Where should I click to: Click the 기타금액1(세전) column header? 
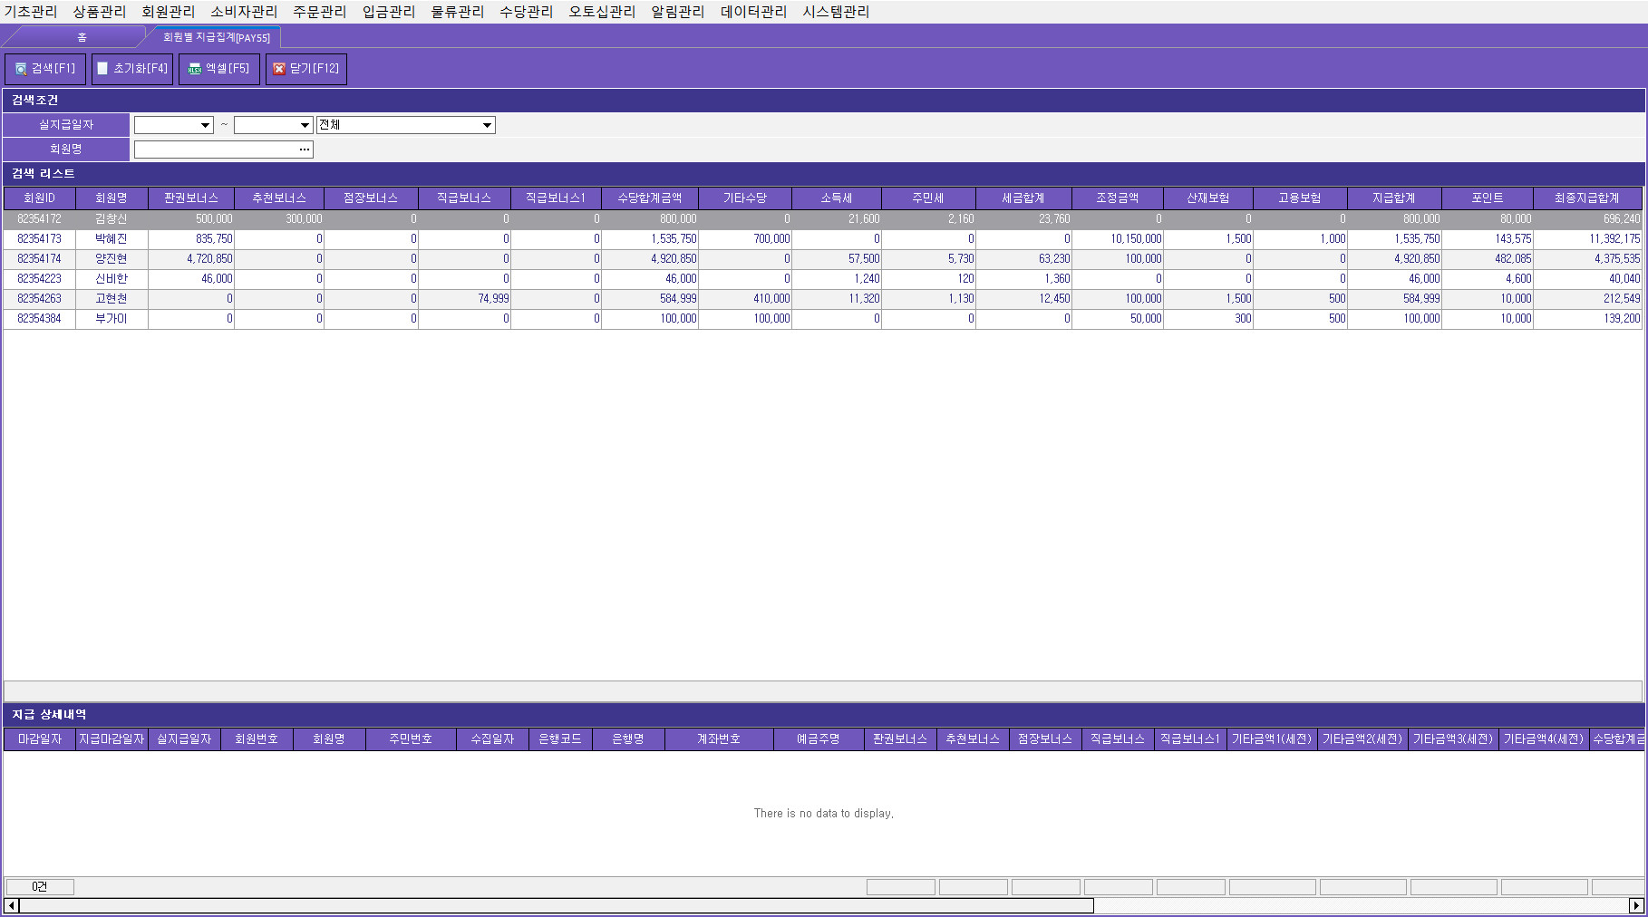[x=1272, y=739]
